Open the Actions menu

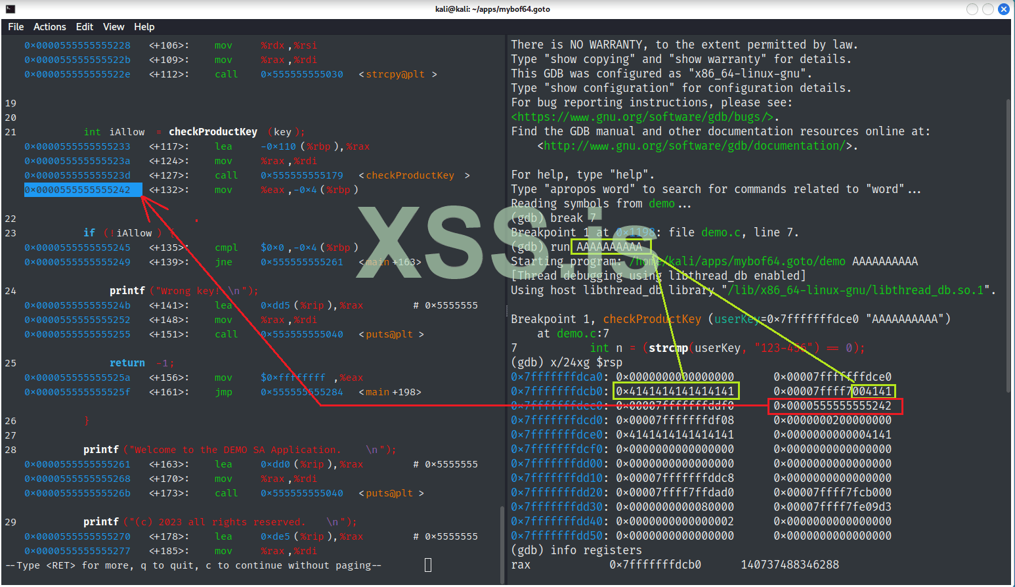coord(50,27)
